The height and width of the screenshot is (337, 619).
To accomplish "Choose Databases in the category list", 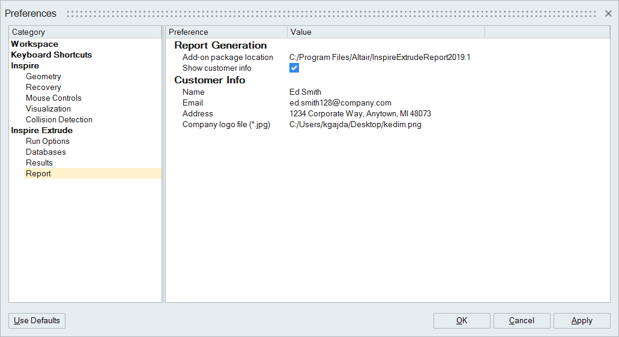I will [x=46, y=152].
